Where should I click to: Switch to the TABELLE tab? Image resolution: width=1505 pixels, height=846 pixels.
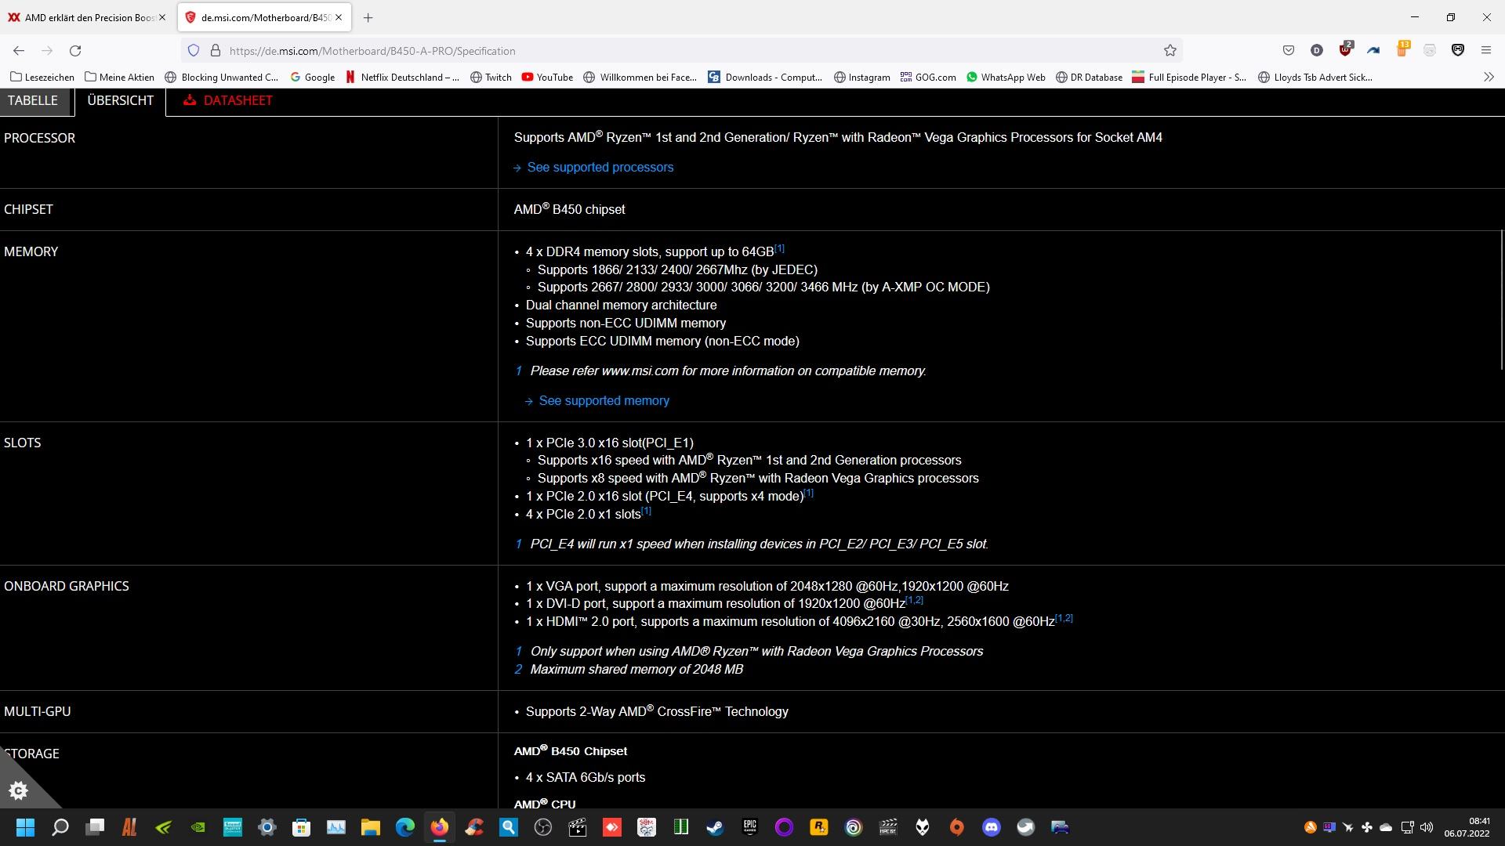click(x=33, y=100)
